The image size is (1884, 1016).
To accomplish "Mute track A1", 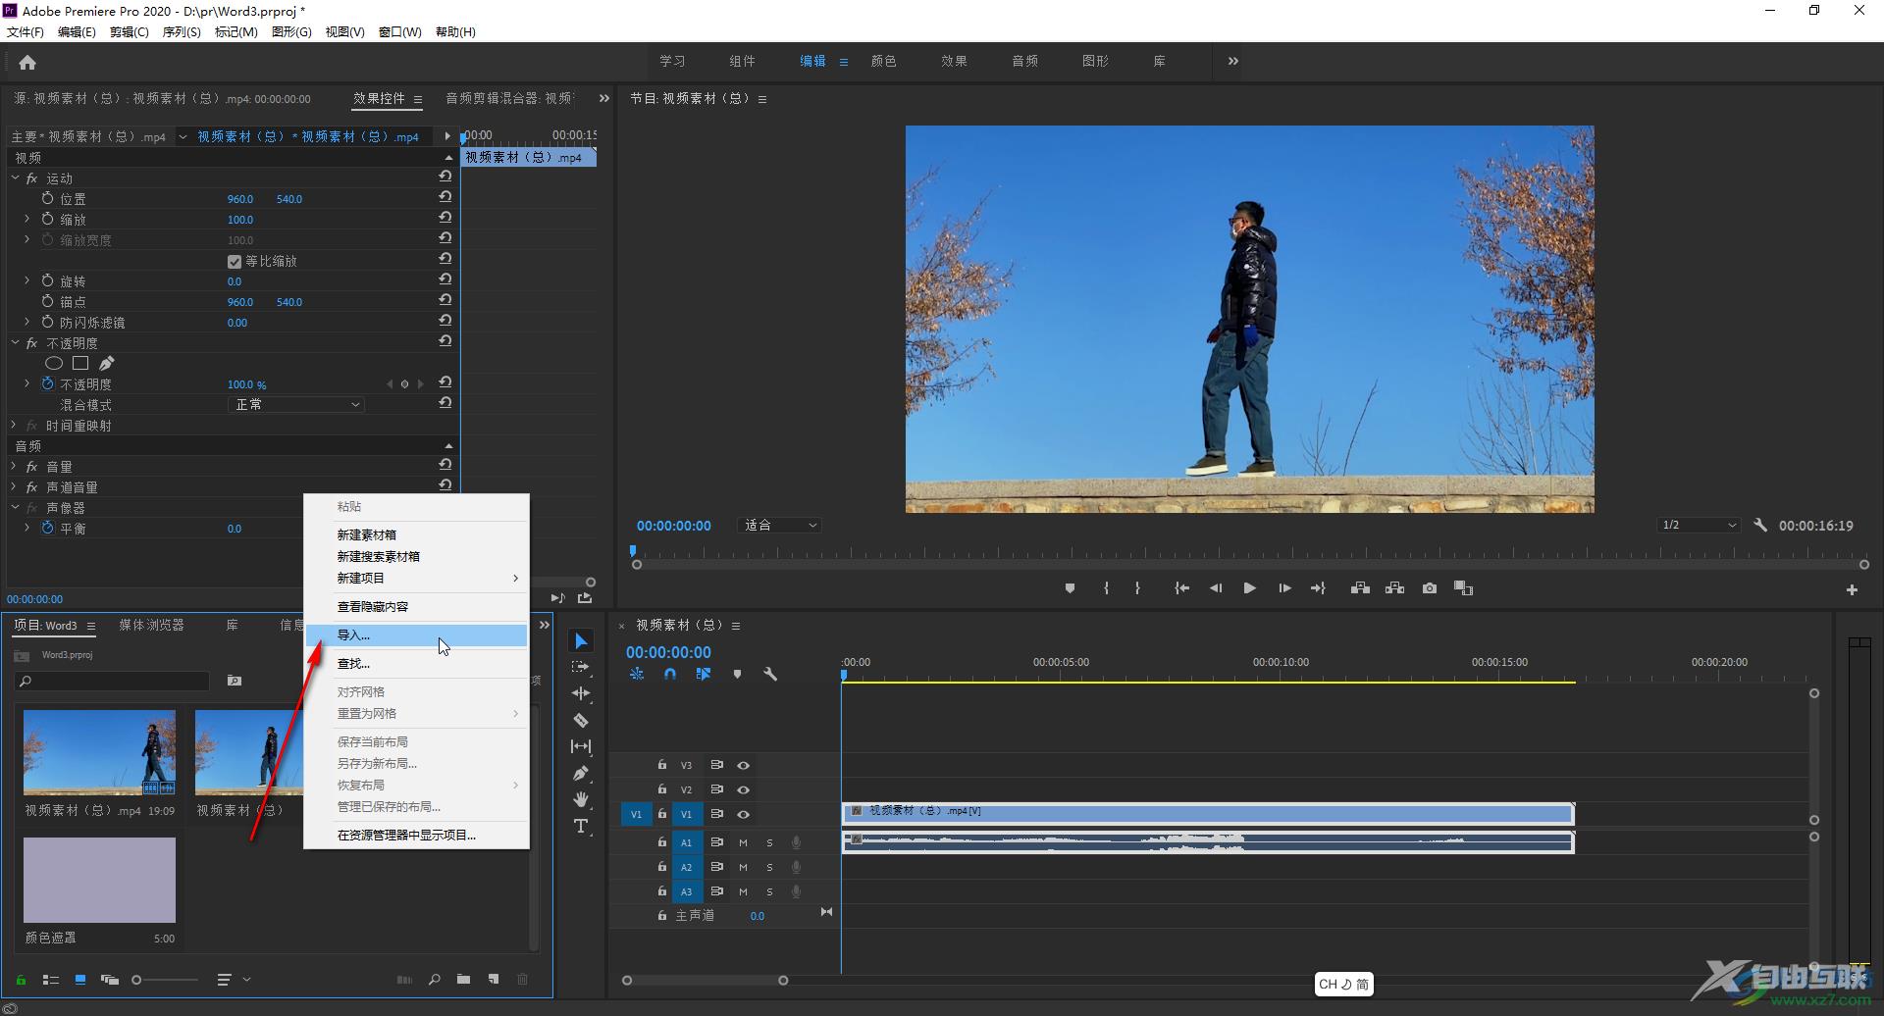I will point(743,842).
